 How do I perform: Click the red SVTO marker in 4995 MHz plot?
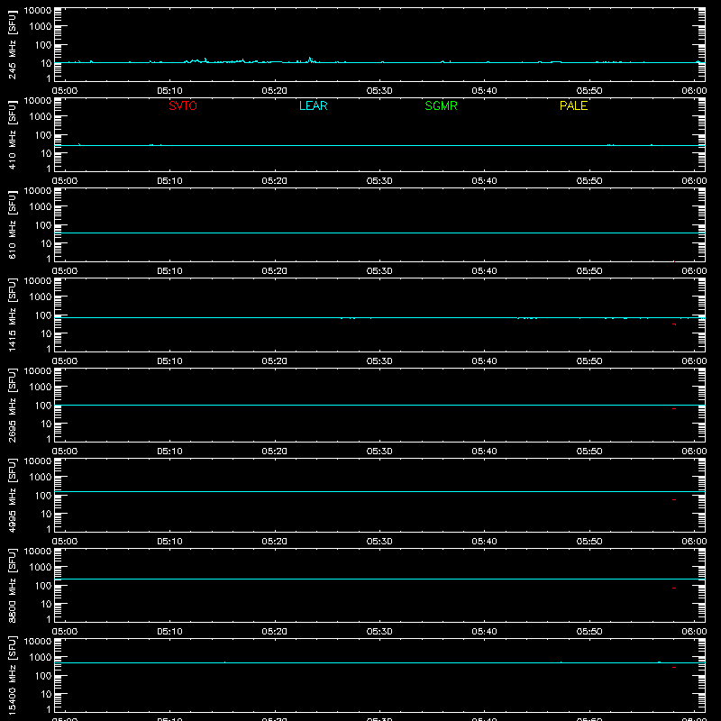[x=674, y=499]
